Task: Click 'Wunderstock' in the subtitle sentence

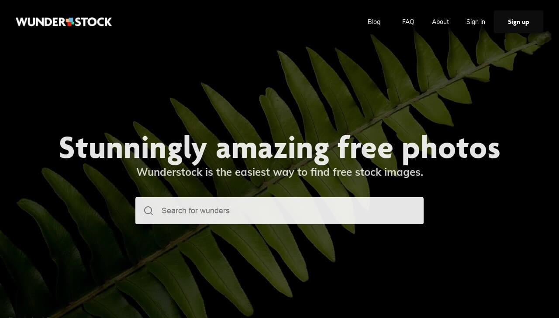Action: point(169,172)
